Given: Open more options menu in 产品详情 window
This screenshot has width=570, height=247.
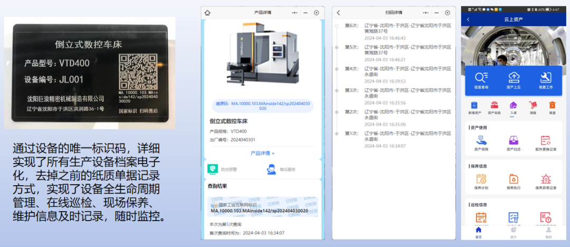Looking at the screenshot, I should (x=294, y=13).
